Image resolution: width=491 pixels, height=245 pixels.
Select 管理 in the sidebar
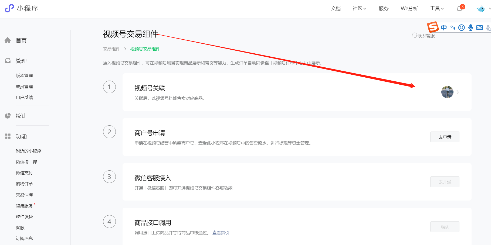tap(21, 61)
